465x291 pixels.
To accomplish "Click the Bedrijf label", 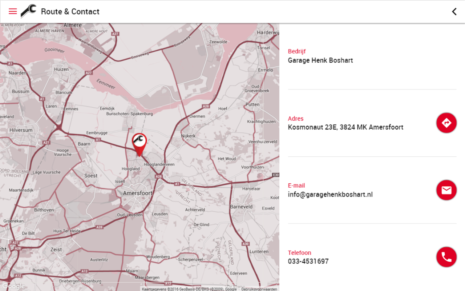I will 297,52.
